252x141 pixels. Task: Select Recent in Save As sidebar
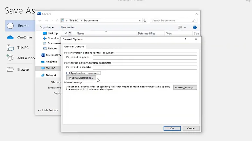coord(20,25)
